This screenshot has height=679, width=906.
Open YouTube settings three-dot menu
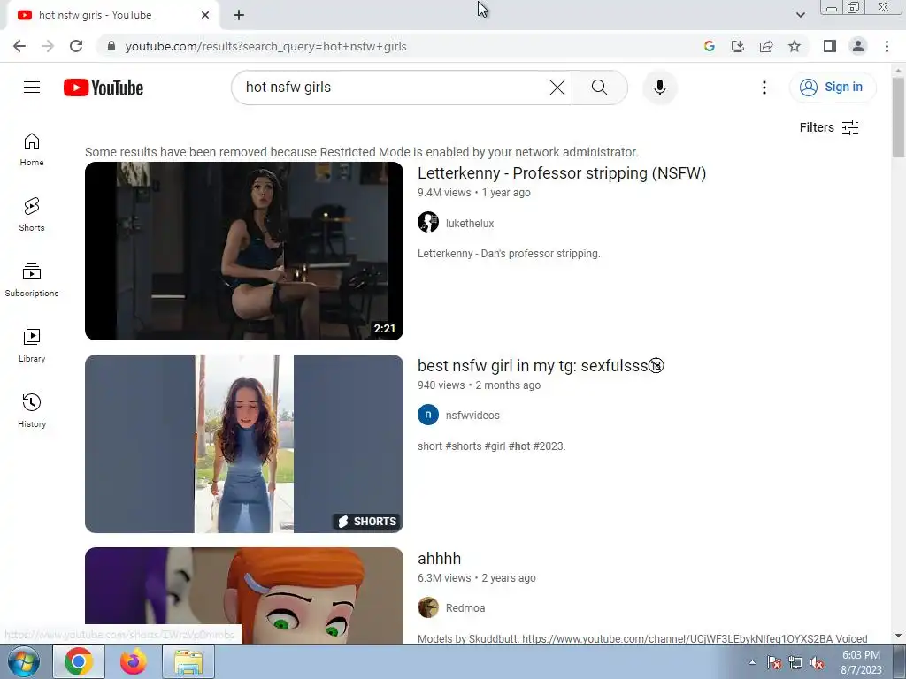(x=764, y=88)
